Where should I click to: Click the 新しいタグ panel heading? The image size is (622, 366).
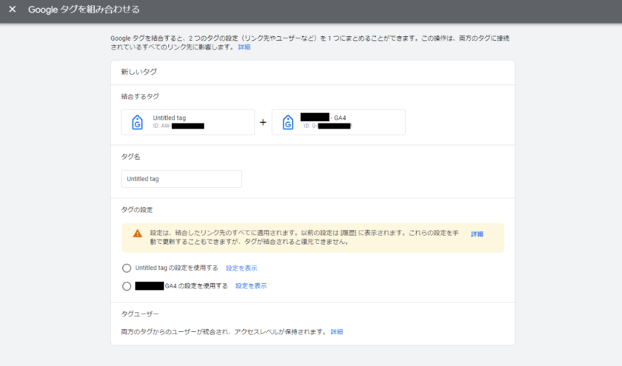[138, 72]
